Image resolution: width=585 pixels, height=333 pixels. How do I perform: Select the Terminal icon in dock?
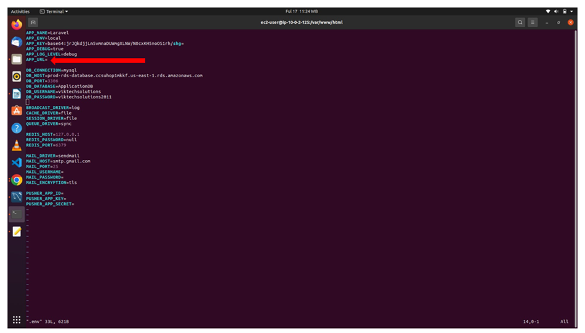click(x=16, y=214)
